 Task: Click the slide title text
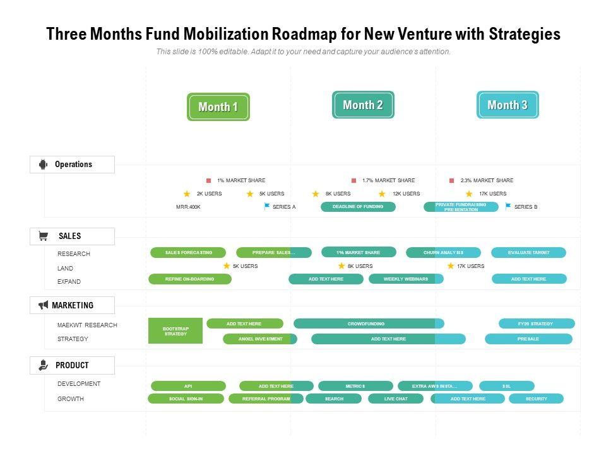(x=303, y=34)
